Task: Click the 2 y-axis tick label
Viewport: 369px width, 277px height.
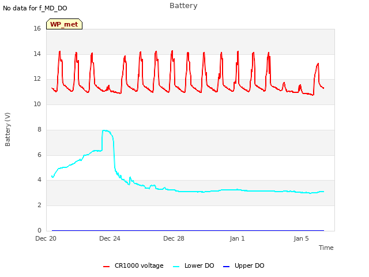Action: click(39, 205)
